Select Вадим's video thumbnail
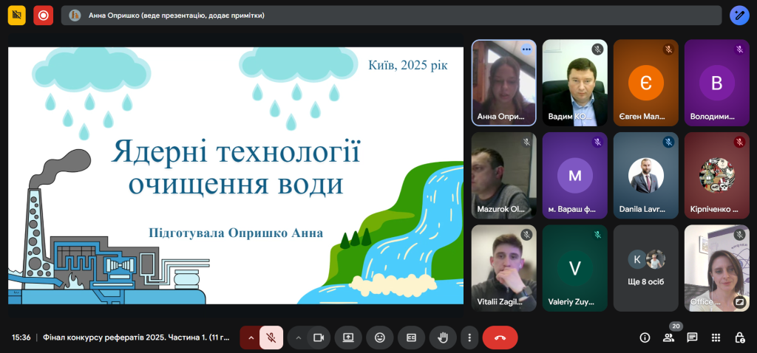Image resolution: width=757 pixels, height=353 pixels. pos(574,82)
